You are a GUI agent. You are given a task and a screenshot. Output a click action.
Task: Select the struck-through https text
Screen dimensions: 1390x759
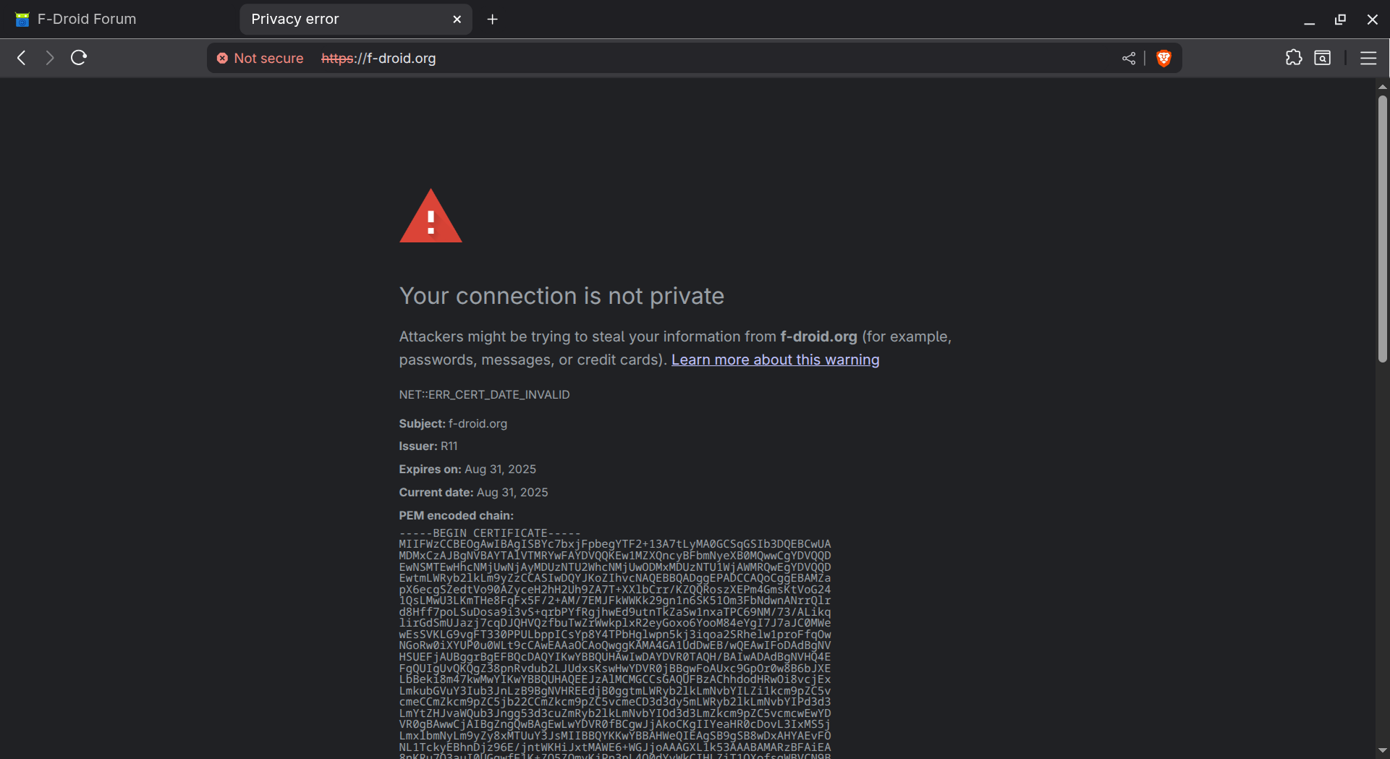pos(336,58)
